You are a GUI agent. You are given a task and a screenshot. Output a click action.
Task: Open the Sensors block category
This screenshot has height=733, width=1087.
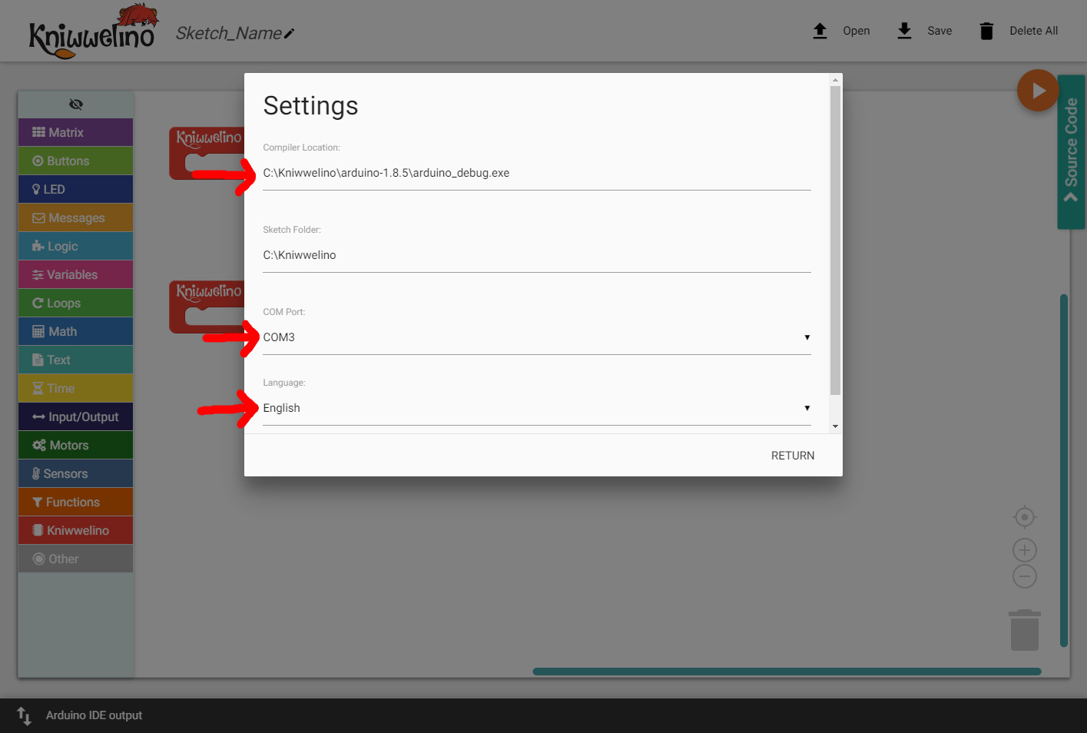click(75, 473)
